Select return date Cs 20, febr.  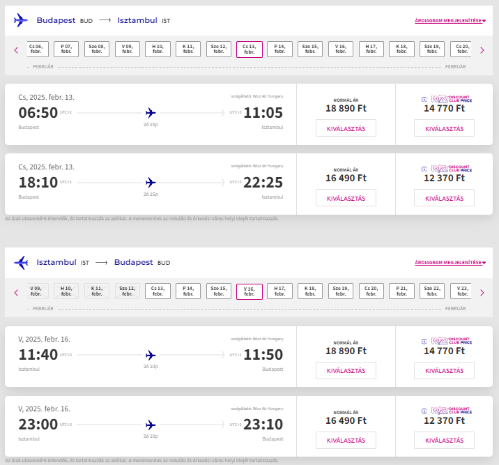click(x=371, y=291)
